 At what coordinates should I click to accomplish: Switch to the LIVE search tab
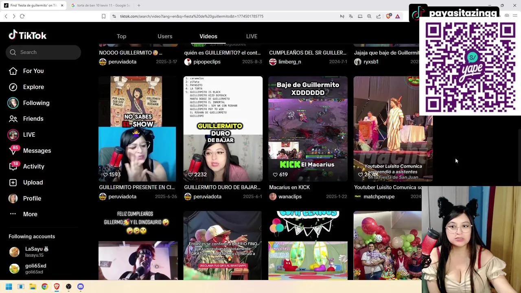click(x=252, y=36)
